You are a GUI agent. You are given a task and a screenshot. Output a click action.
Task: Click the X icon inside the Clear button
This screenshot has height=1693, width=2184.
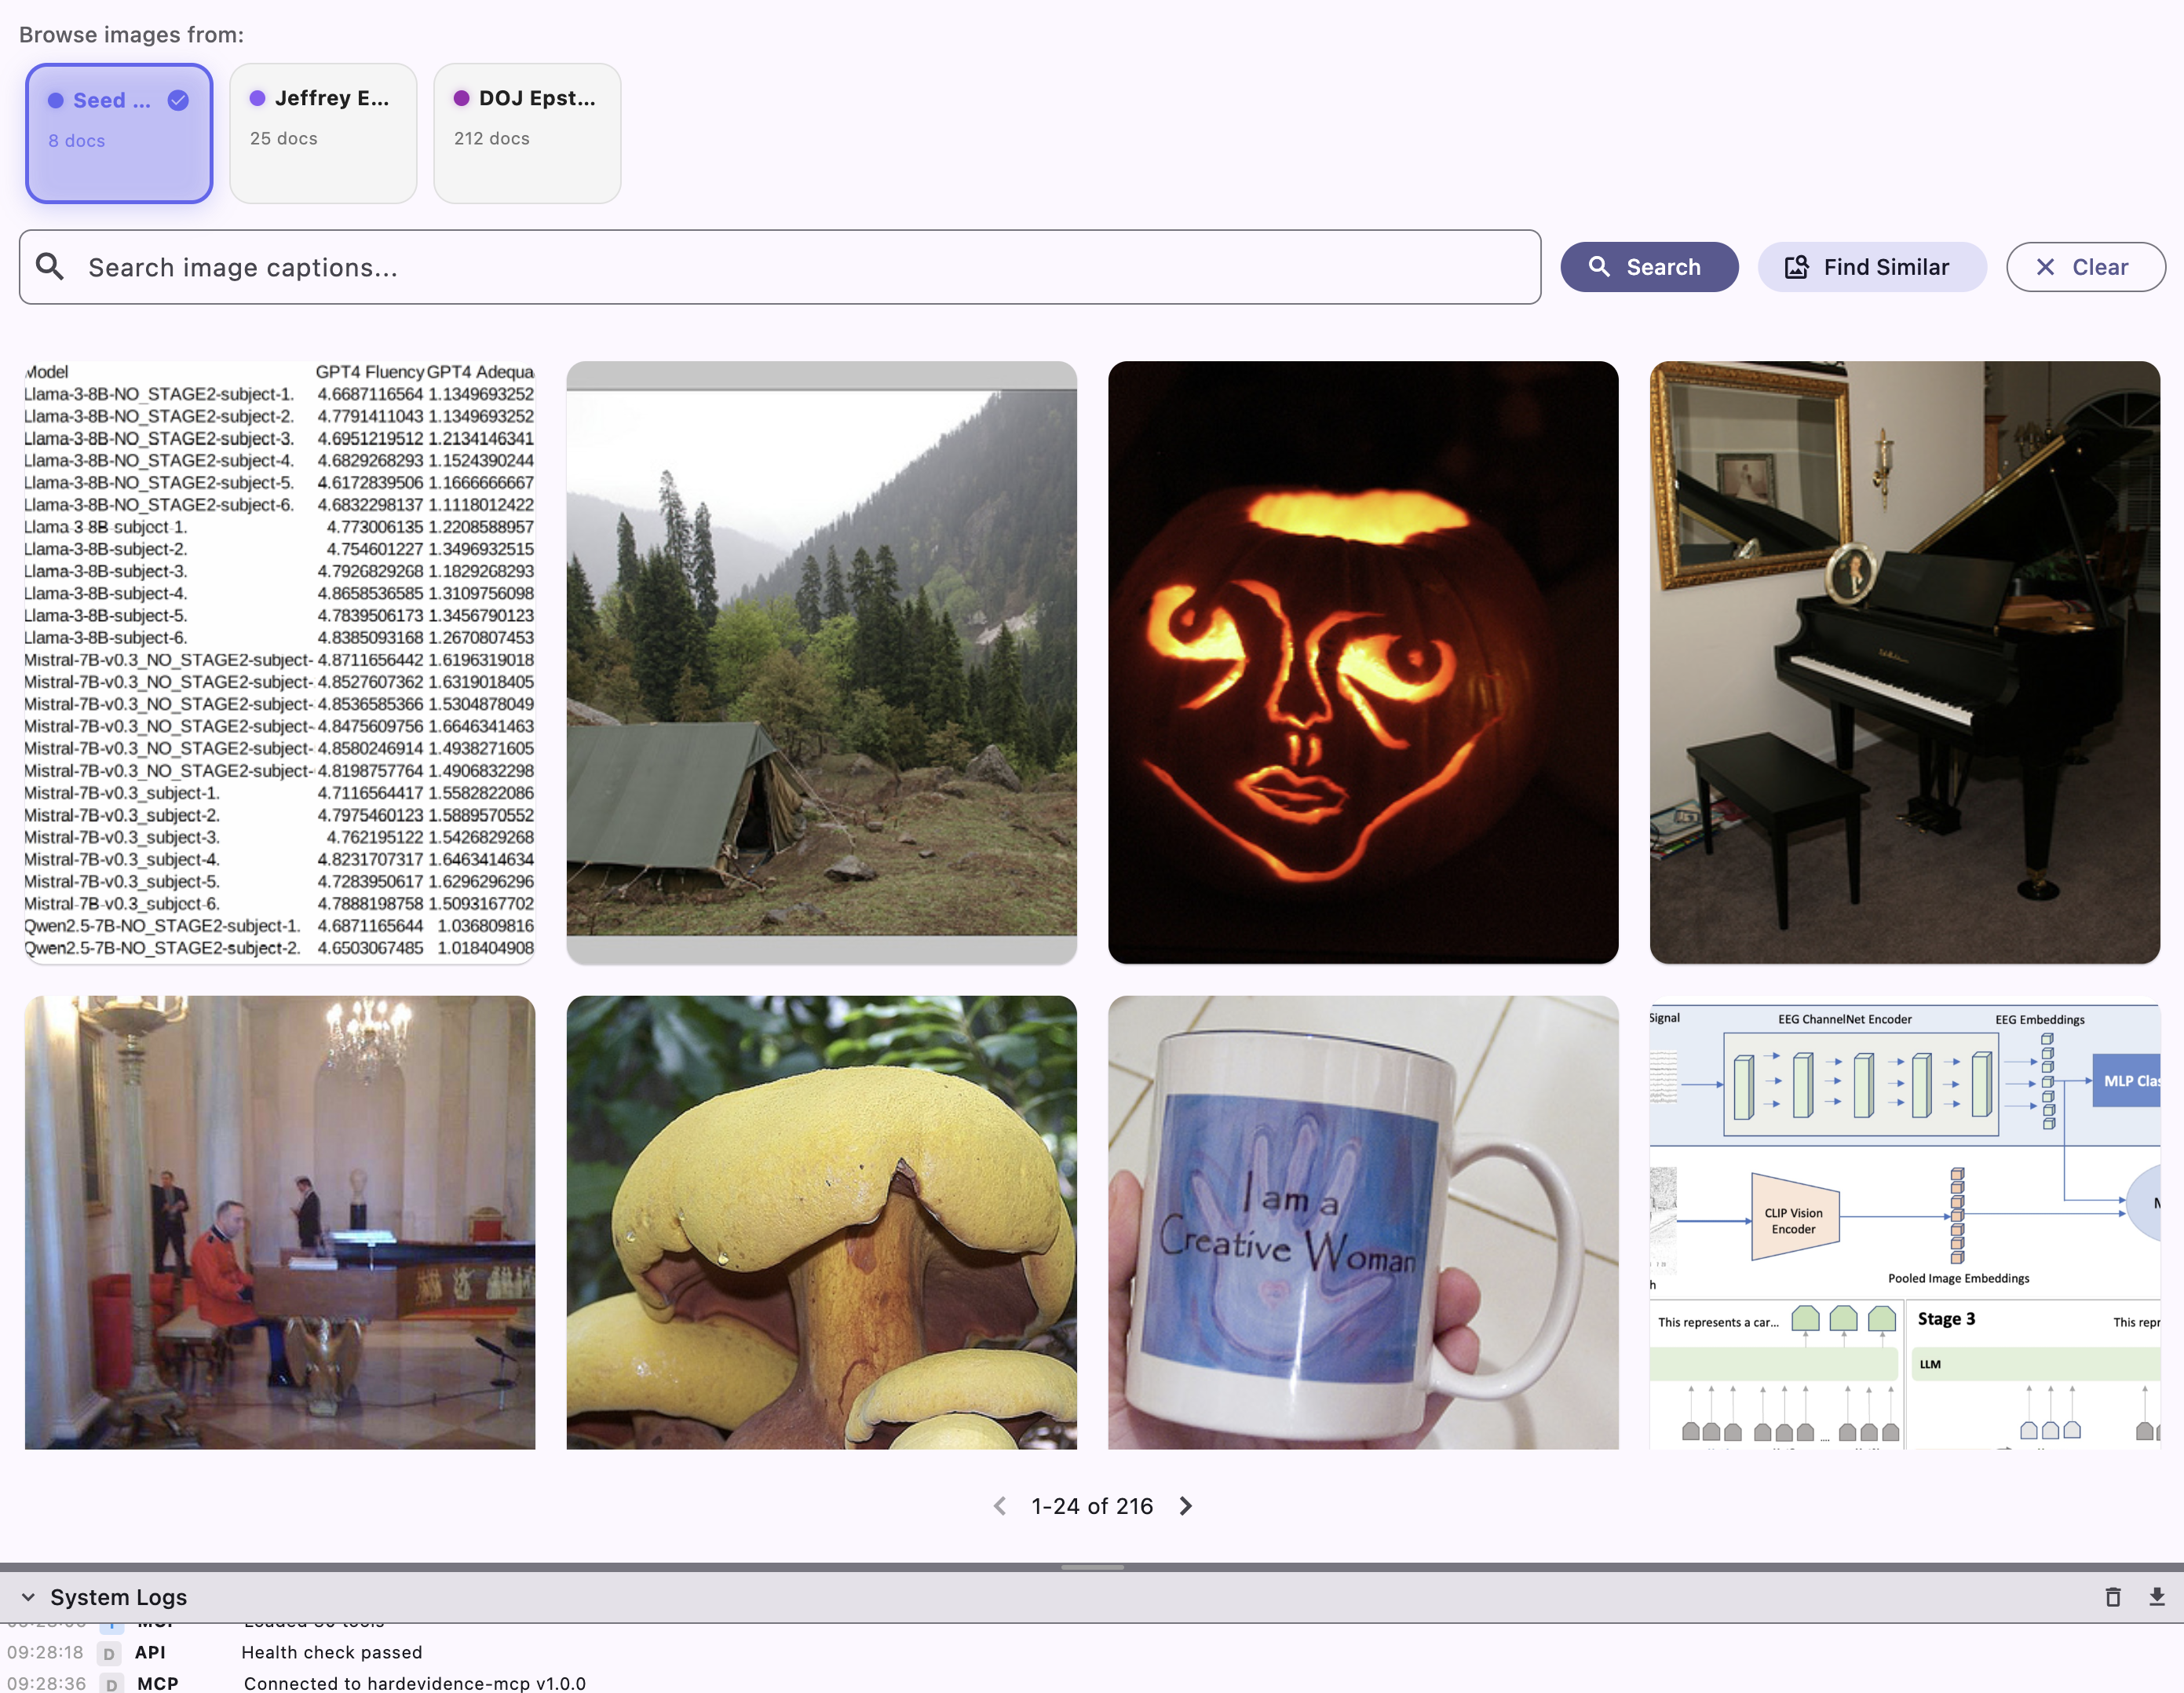[2045, 267]
